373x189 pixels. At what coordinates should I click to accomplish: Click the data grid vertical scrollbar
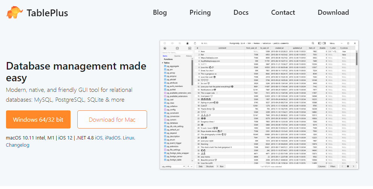point(356,59)
